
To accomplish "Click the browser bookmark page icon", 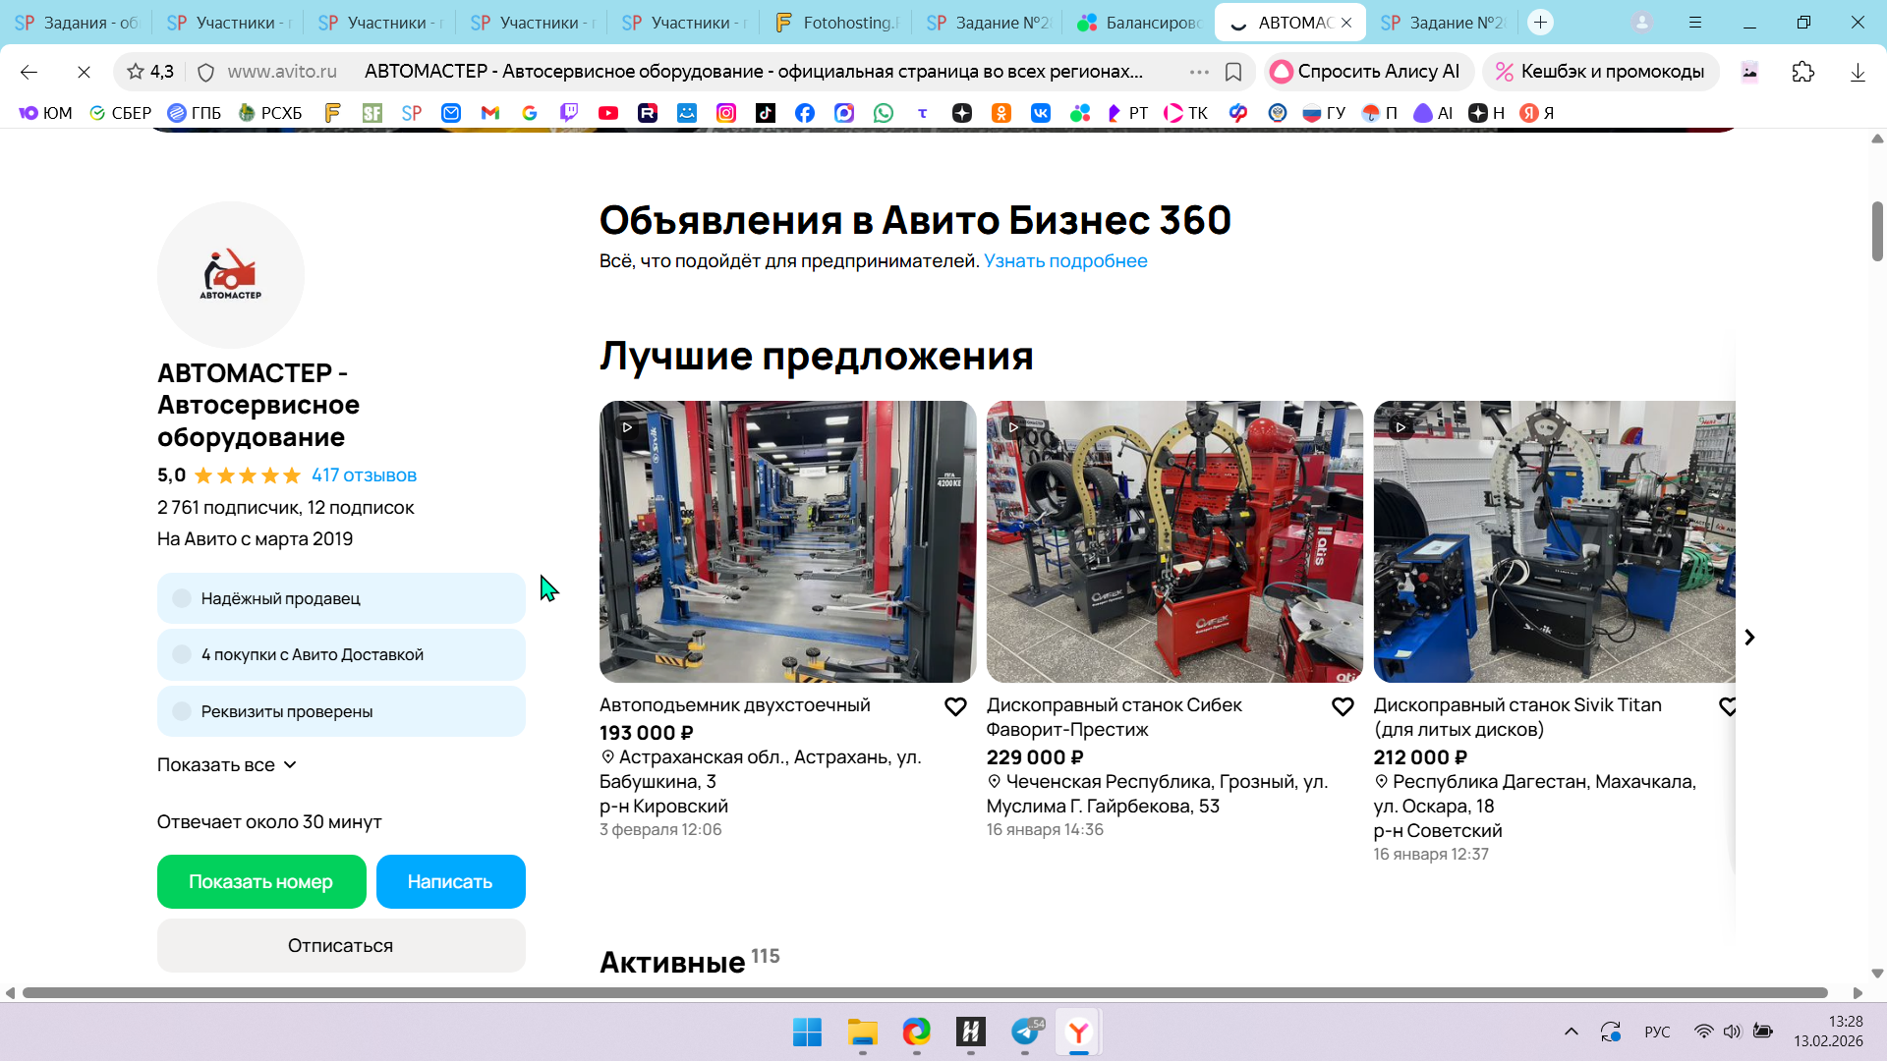I will point(1233,72).
